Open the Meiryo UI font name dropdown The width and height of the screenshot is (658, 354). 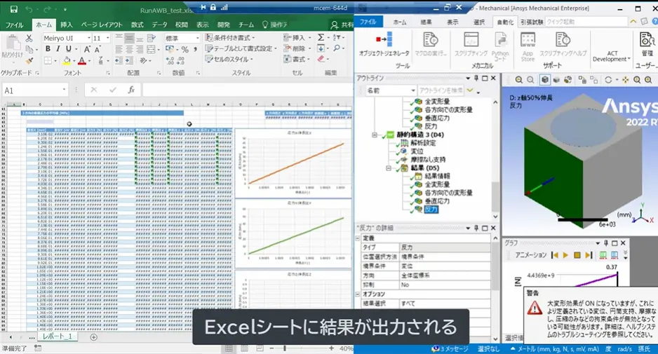pos(89,38)
